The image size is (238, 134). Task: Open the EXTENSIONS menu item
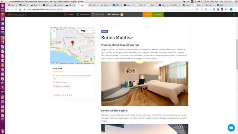[83, 14]
